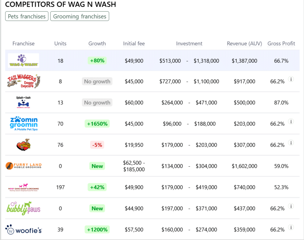The height and width of the screenshot is (240, 304).
Task: Click the 59.0% gross profit value
Action: click(x=281, y=166)
